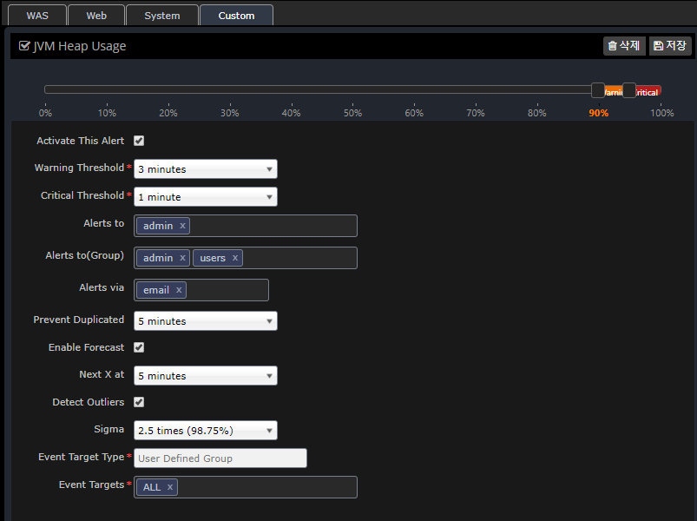Open the Warning Threshold dropdown
The height and width of the screenshot is (521, 697).
pos(206,169)
